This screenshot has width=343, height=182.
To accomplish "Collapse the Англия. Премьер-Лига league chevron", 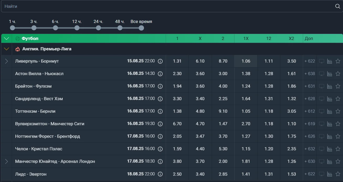I will tap(7, 49).
